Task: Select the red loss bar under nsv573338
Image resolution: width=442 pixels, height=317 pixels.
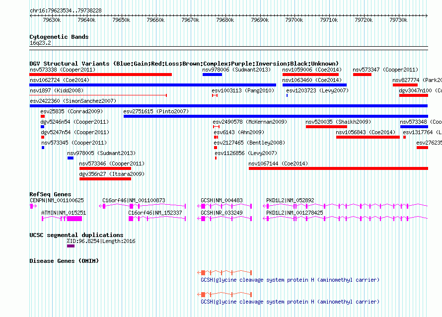Action: tap(101, 75)
